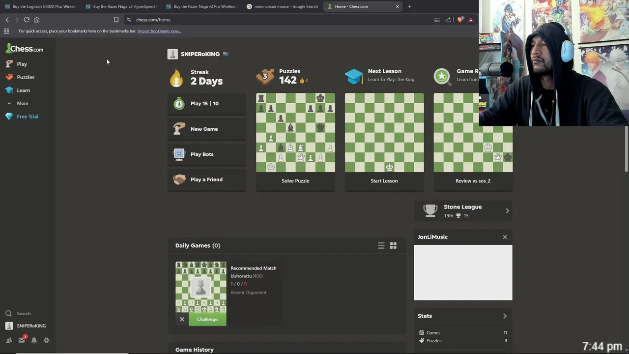
Task: Click the Game History heading
Action: coord(195,350)
